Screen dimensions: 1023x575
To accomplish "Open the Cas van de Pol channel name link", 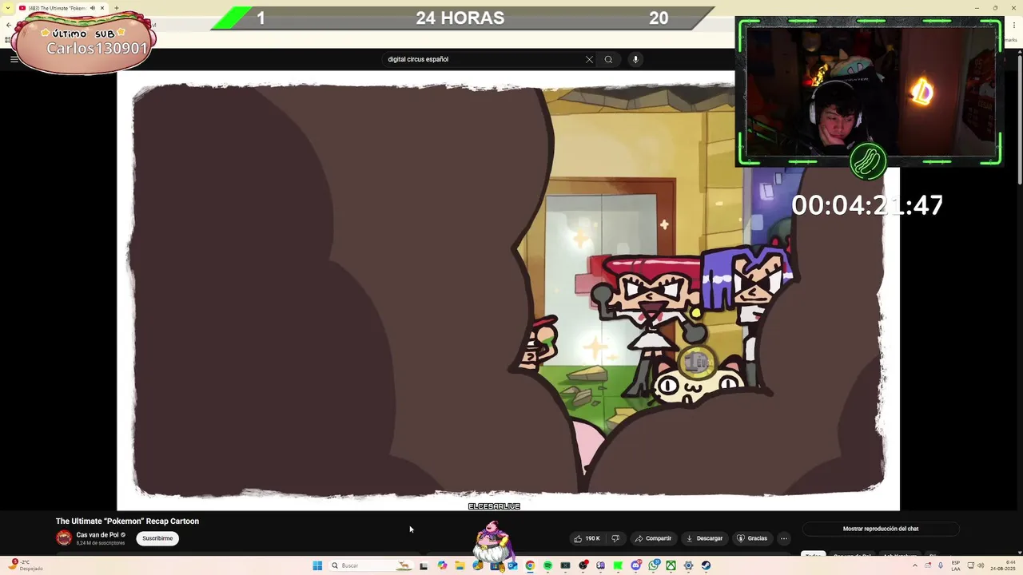I will [x=98, y=535].
